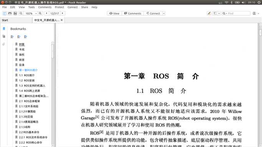Jump to bookmark 2.1.4更高层概念
This screenshot has height=147, width=262.
pos(28,122)
